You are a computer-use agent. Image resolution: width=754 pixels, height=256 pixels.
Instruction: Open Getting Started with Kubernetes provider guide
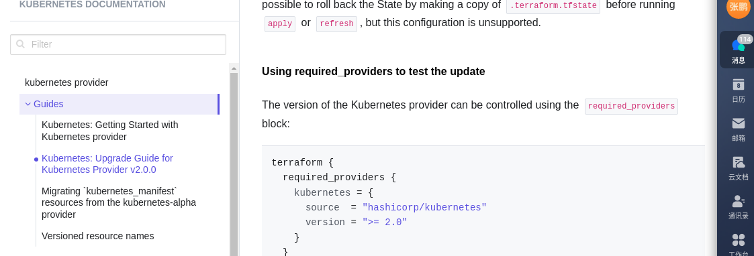[109, 131]
